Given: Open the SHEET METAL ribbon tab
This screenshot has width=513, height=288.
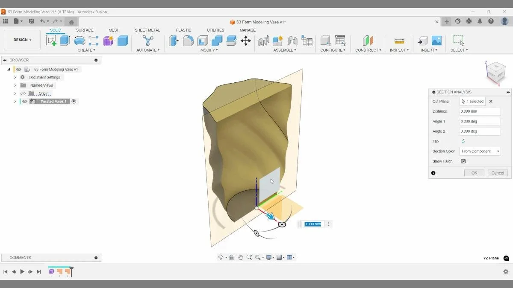Looking at the screenshot, I should [x=147, y=30].
